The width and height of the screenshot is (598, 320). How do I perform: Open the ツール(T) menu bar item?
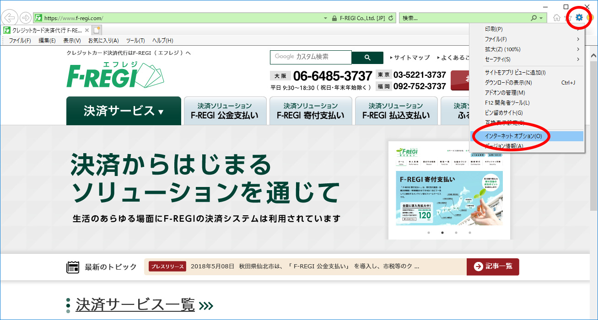[135, 41]
